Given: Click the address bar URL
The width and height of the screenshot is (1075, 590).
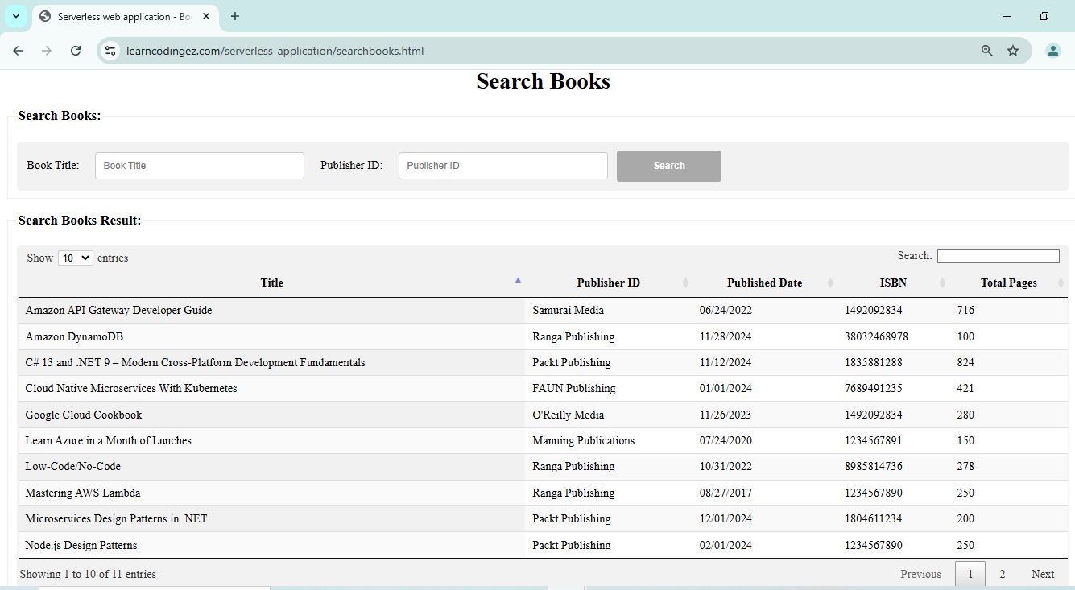Looking at the screenshot, I should pyautogui.click(x=275, y=51).
